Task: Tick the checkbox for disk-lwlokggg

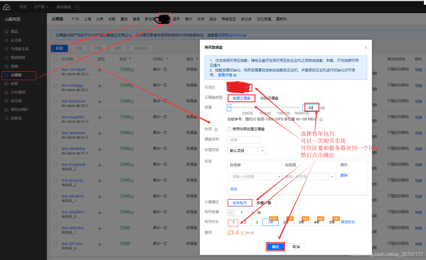Action: tap(55, 85)
